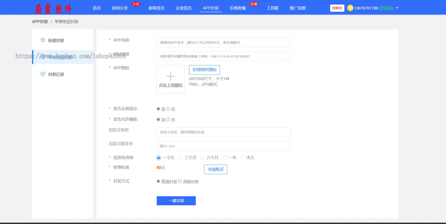Click the 200*200尺寸，小于1M hint text
This screenshot has height=224, width=446.
click(209, 79)
